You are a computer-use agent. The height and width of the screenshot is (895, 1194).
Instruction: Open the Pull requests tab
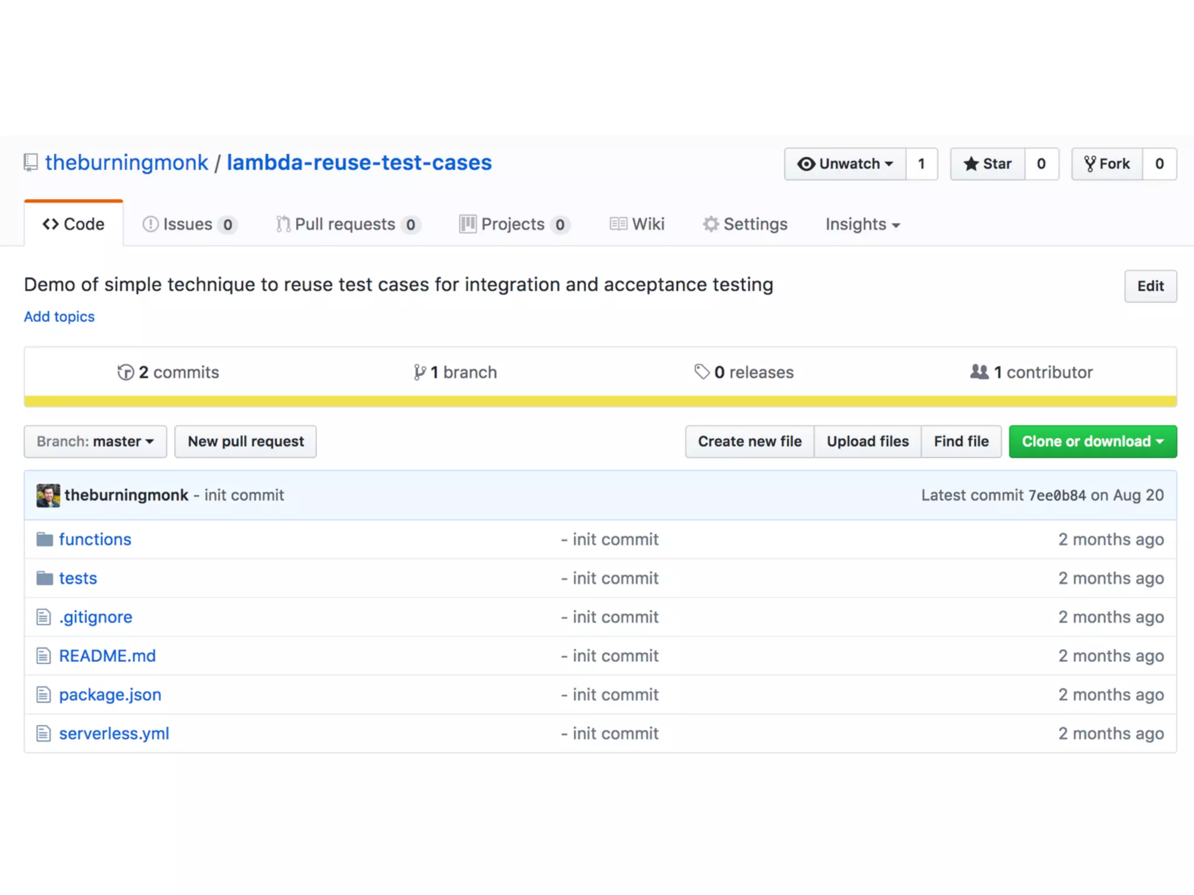[347, 224]
